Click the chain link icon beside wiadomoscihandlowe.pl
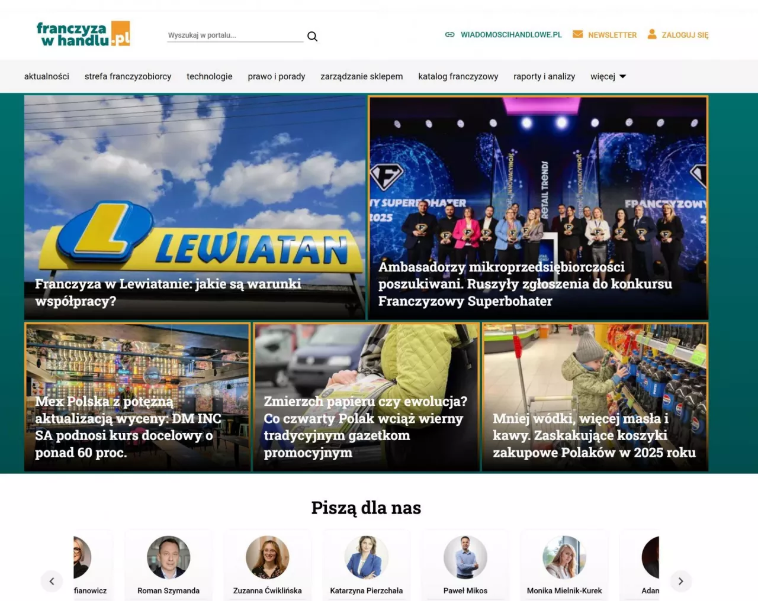The width and height of the screenshot is (758, 601). pos(449,35)
